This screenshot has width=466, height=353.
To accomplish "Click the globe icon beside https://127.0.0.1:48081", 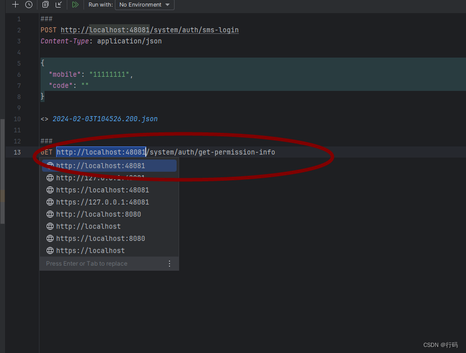I will click(50, 202).
